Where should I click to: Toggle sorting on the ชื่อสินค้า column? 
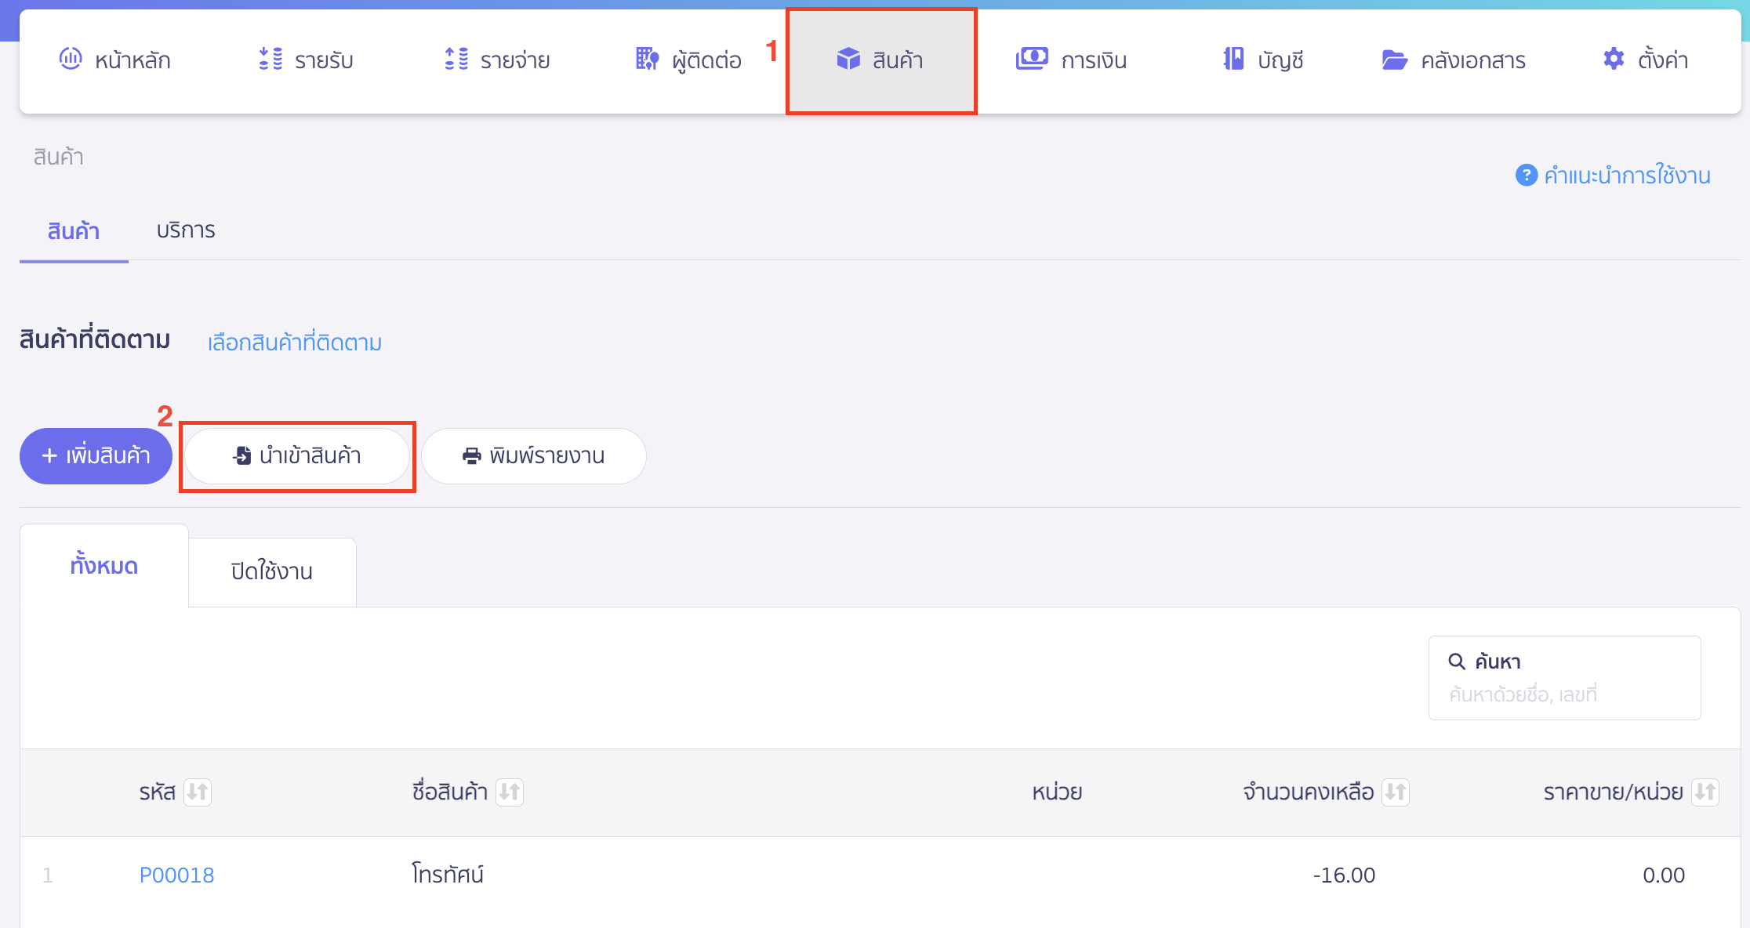[x=510, y=792]
